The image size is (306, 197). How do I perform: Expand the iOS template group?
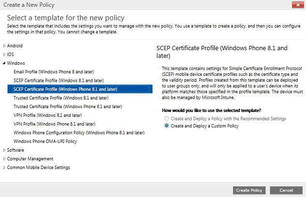point(5,55)
